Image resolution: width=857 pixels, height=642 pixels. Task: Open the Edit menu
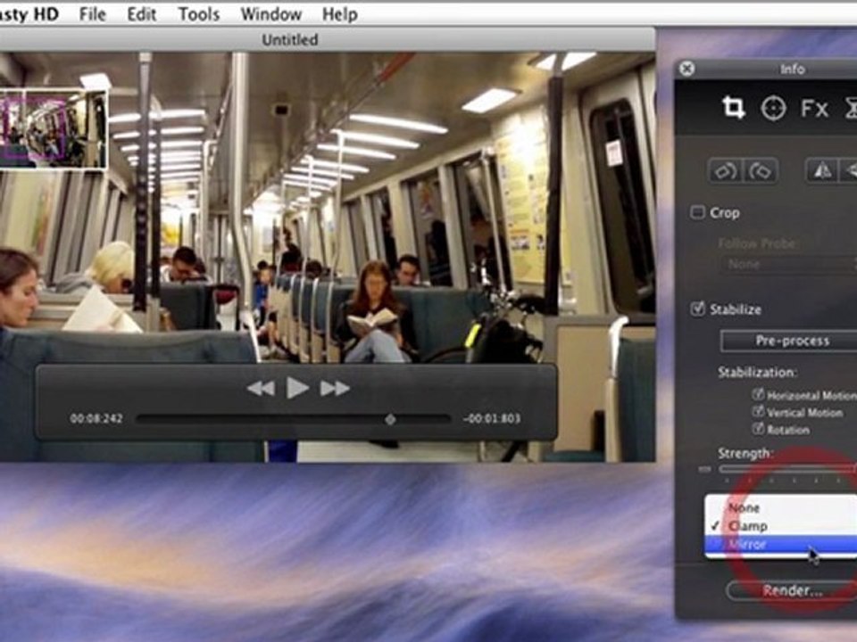point(142,14)
